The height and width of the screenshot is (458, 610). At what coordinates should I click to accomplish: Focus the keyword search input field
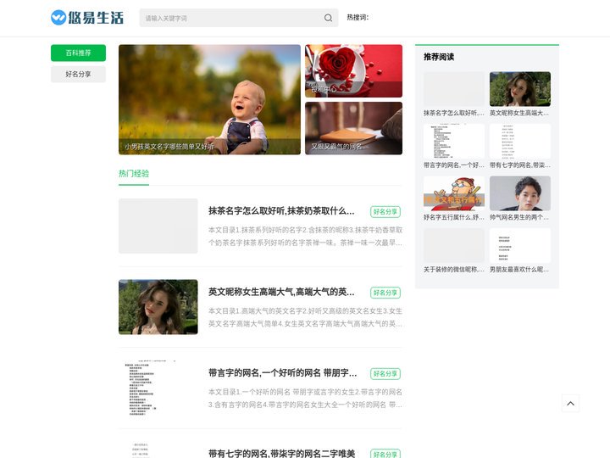(238, 18)
